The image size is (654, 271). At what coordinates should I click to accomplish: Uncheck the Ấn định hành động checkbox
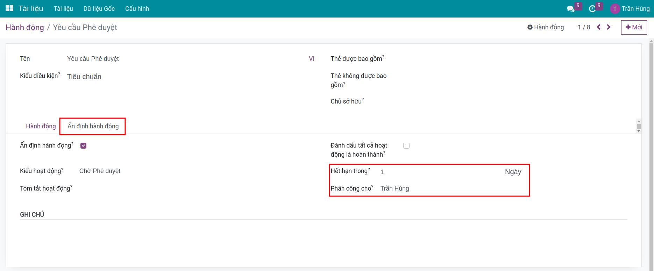tap(83, 145)
